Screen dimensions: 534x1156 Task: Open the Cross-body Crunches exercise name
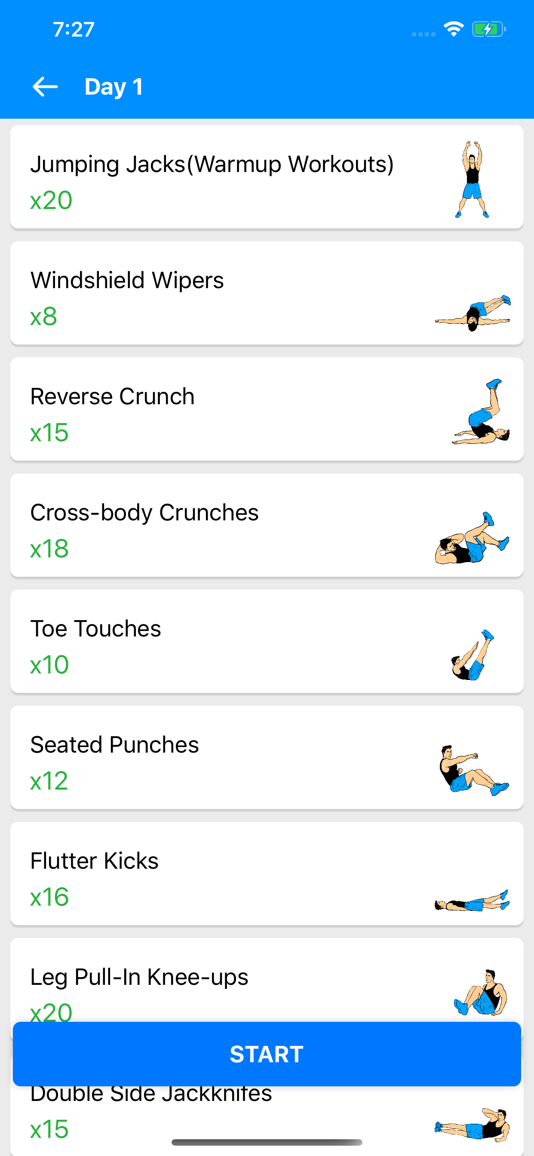144,513
